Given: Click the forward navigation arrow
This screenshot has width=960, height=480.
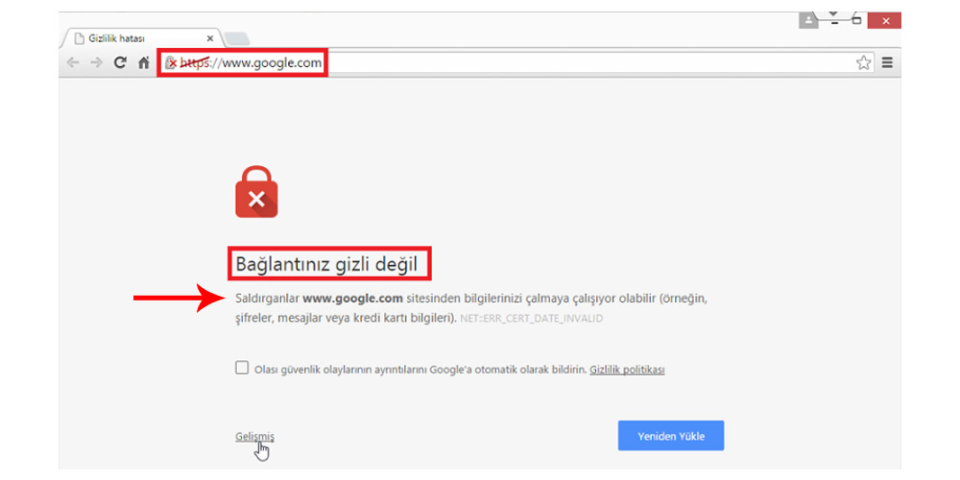Looking at the screenshot, I should pos(96,62).
